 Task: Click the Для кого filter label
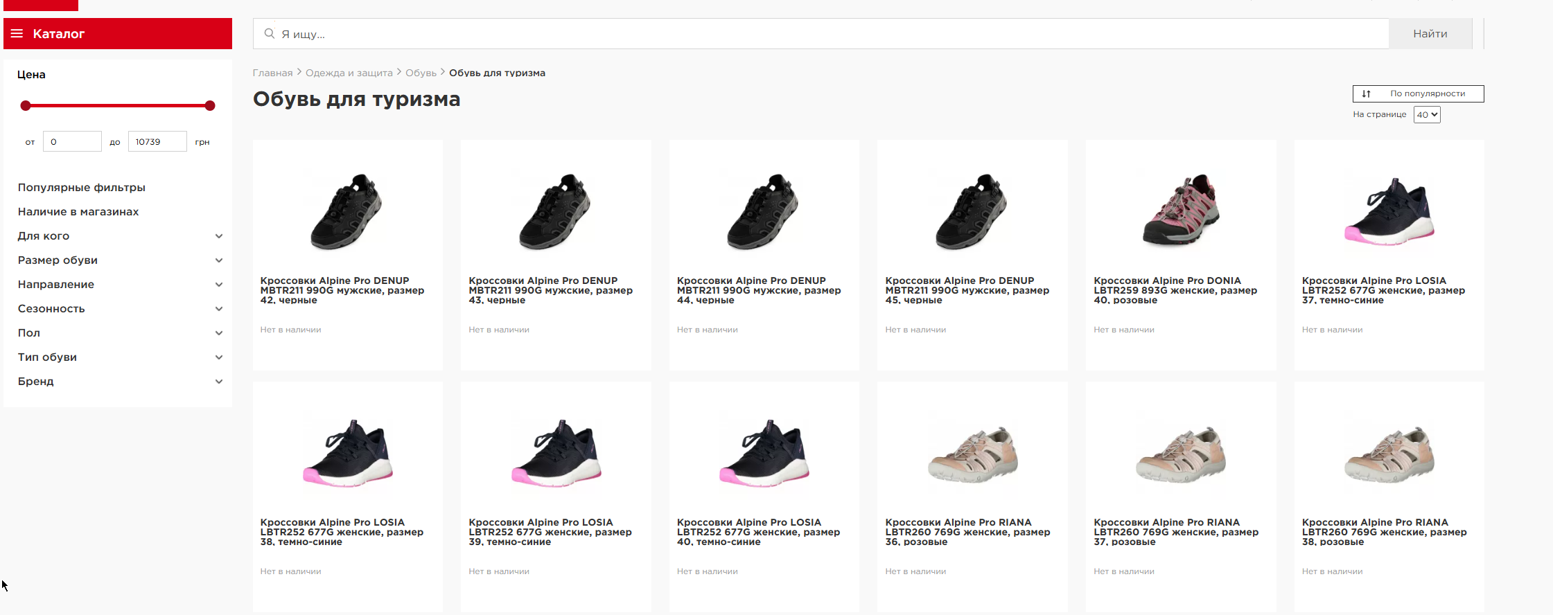pyautogui.click(x=44, y=235)
